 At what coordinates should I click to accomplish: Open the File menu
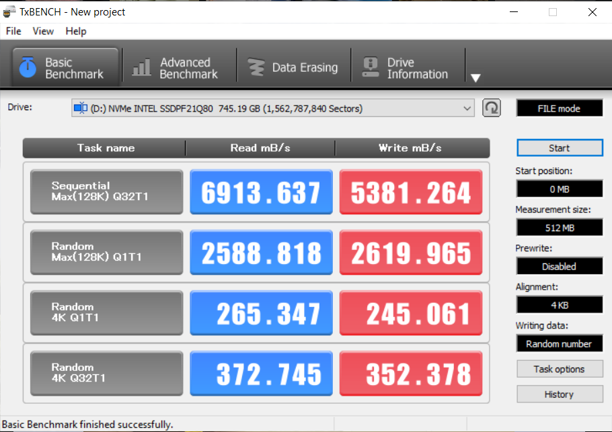pyautogui.click(x=13, y=31)
